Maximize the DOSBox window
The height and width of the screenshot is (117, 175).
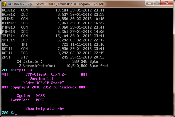156,3
